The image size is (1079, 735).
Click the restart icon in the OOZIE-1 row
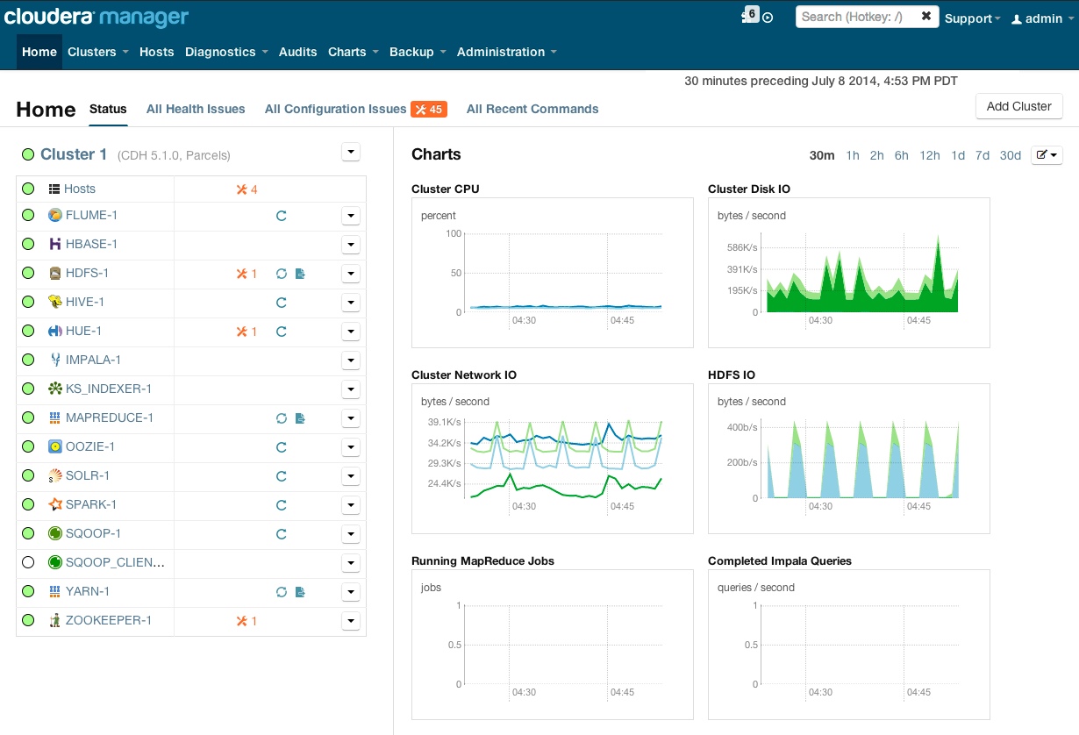(282, 447)
